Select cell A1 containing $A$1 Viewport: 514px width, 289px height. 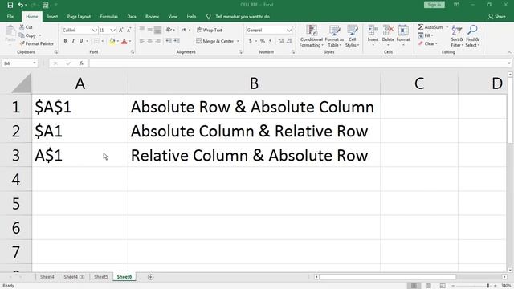(80, 107)
